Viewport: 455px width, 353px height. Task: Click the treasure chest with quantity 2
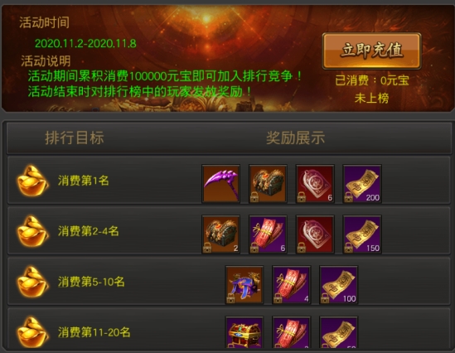(220, 234)
